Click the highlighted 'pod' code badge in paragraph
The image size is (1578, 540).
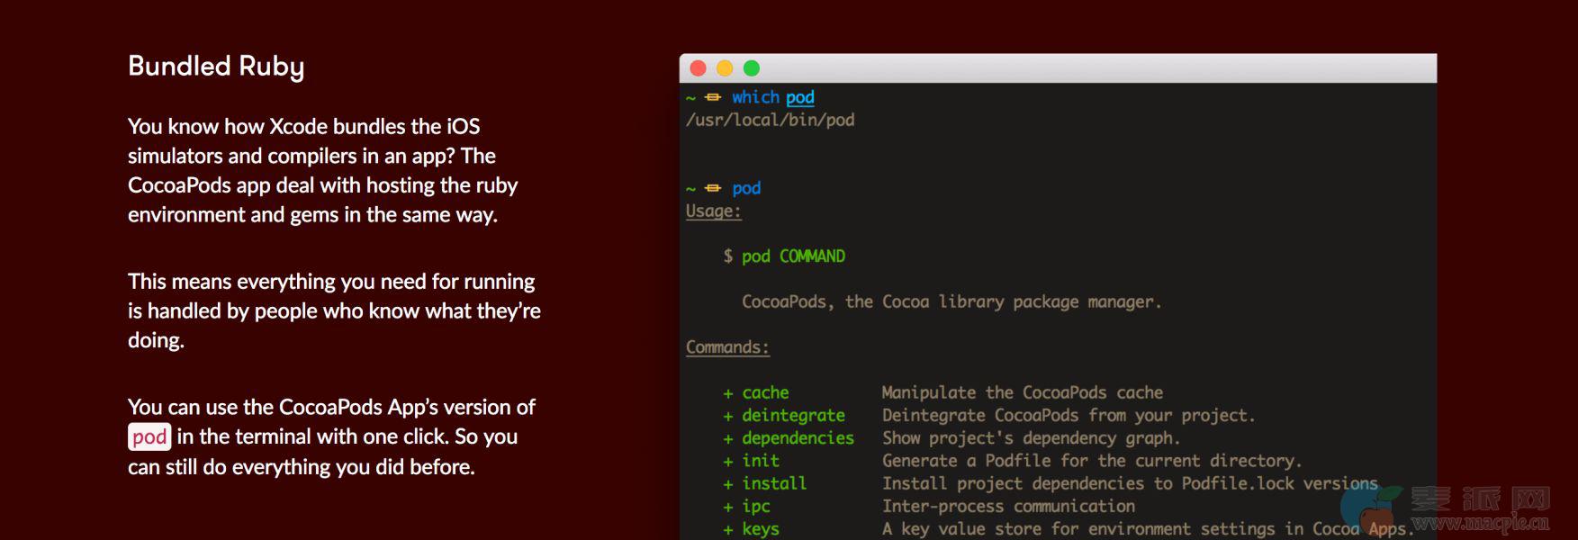click(149, 437)
